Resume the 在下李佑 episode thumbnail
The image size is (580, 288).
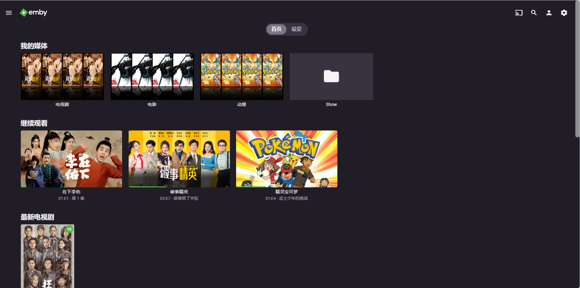tap(71, 159)
